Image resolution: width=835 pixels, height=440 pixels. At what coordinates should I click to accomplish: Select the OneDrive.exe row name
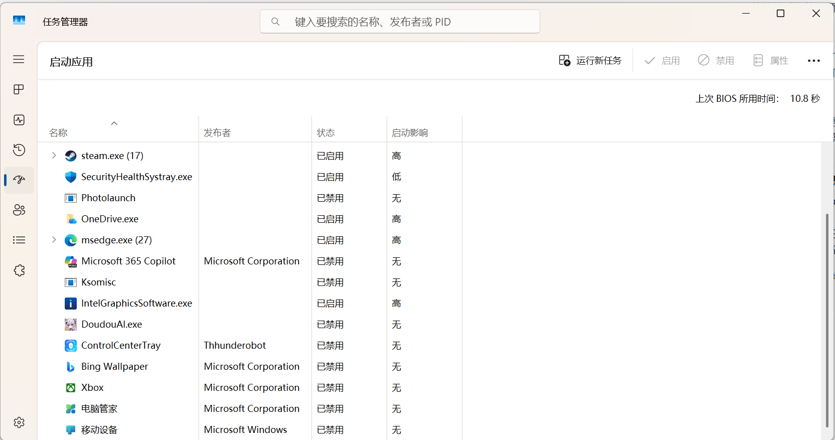click(x=110, y=219)
